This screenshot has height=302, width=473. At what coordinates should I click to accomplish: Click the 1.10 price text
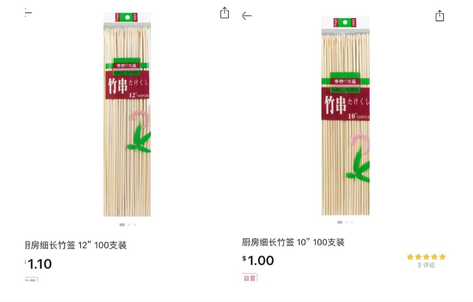[x=38, y=264]
